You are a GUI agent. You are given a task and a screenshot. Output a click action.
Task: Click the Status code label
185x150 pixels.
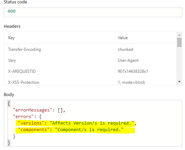click(x=15, y=2)
